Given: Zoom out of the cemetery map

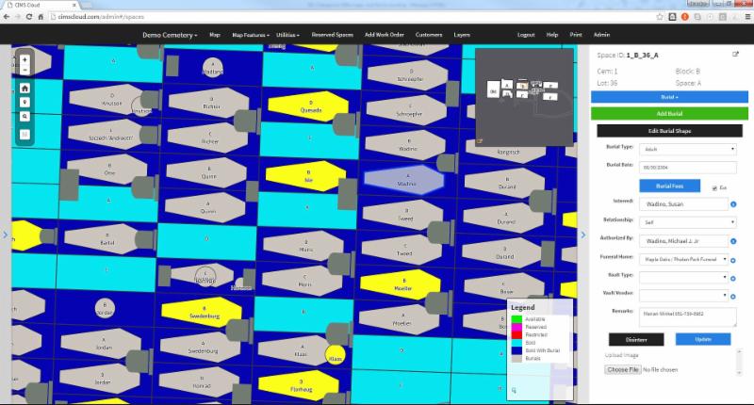Looking at the screenshot, I should pyautogui.click(x=25, y=71).
